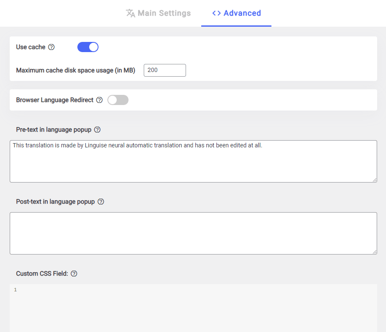Click the Post-text textarea resize handle
Viewport: 386px width, 332px height.
point(375,252)
